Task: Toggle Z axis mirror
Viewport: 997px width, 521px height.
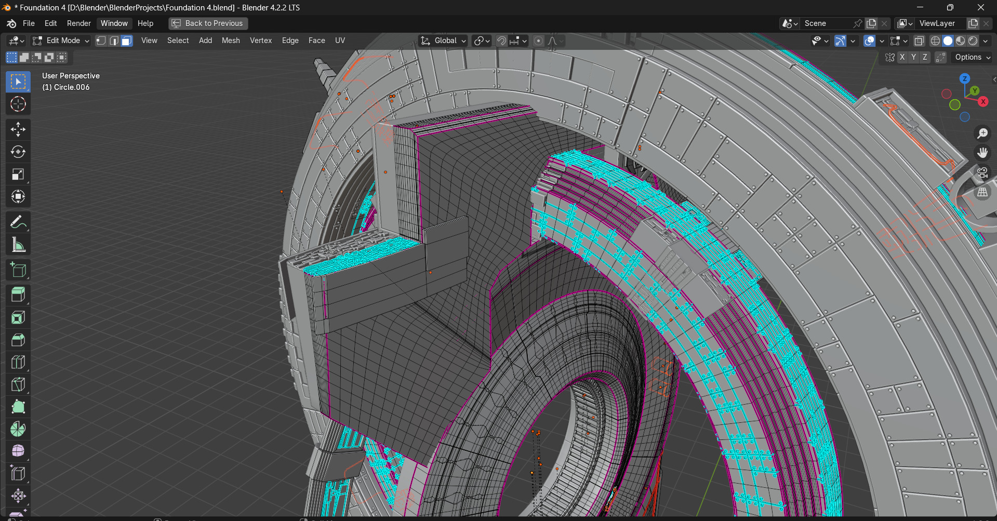Action: pyautogui.click(x=925, y=57)
